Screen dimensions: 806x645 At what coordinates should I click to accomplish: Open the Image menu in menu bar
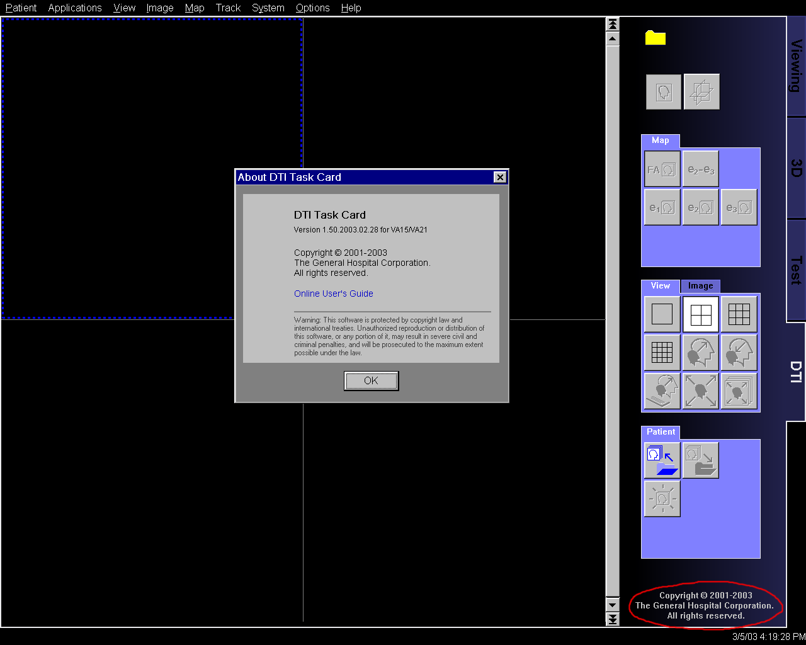pyautogui.click(x=160, y=8)
